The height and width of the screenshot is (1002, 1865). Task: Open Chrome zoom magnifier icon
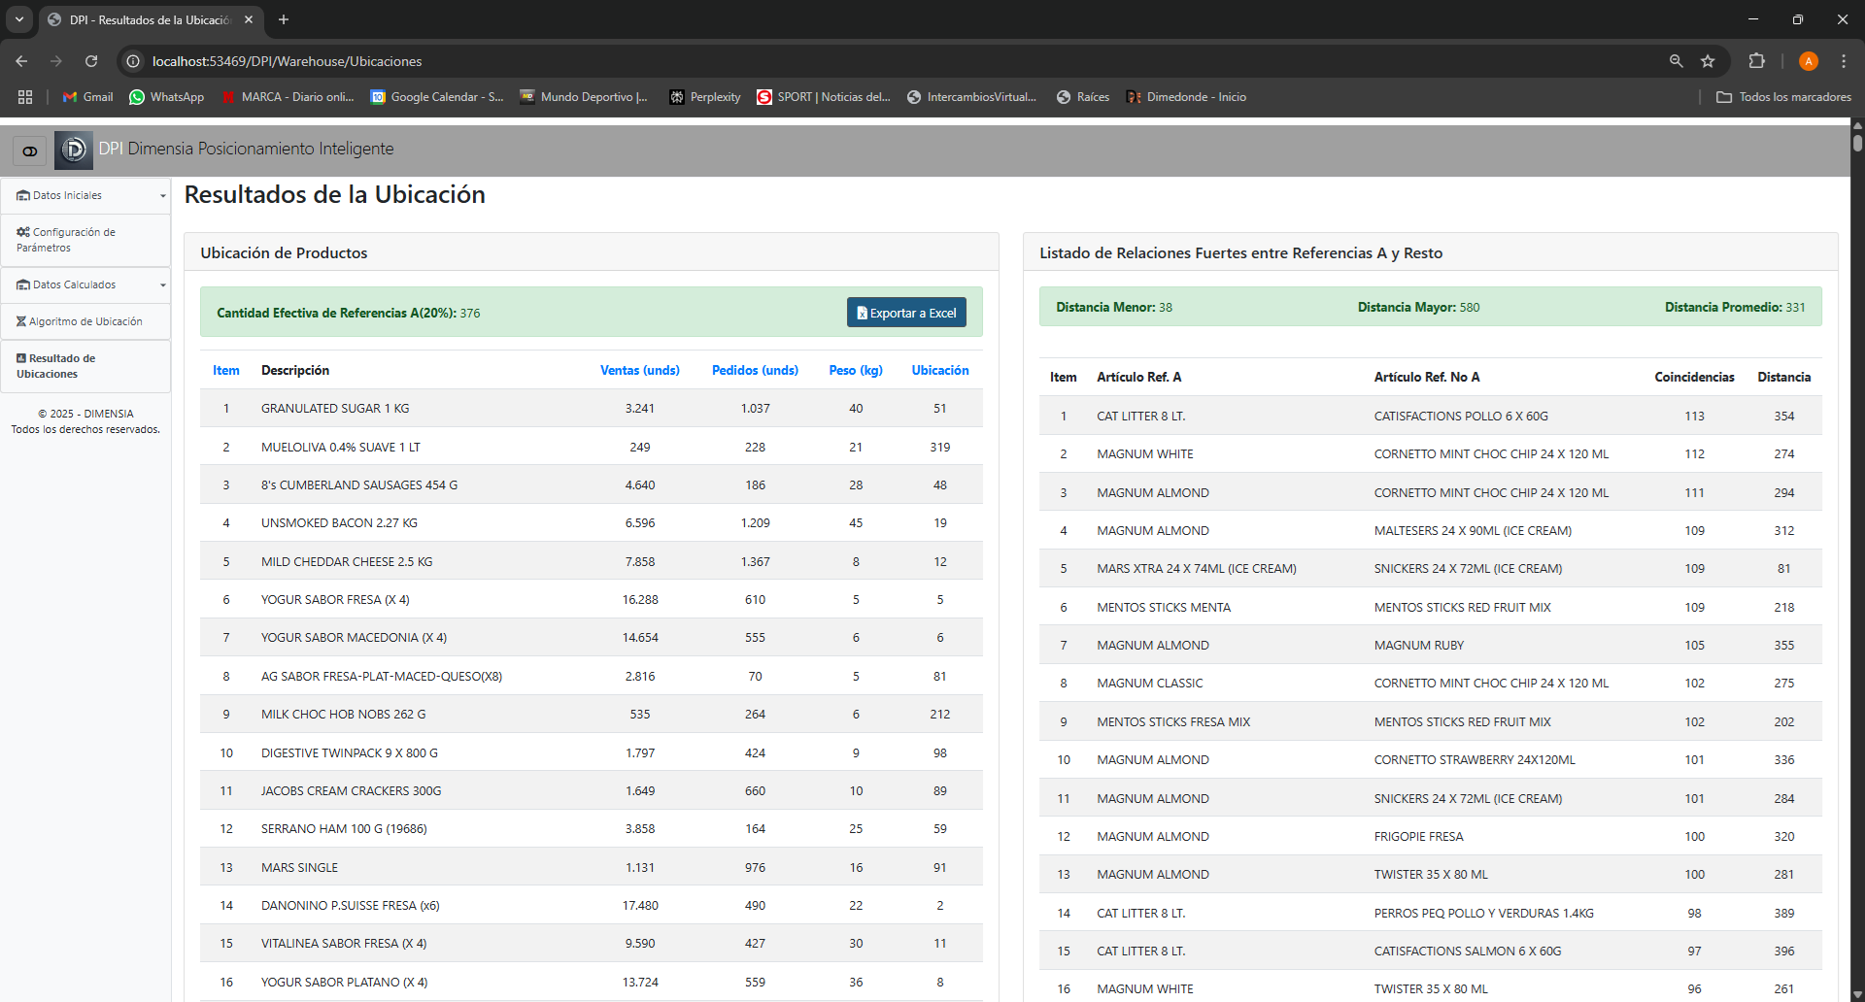point(1676,61)
